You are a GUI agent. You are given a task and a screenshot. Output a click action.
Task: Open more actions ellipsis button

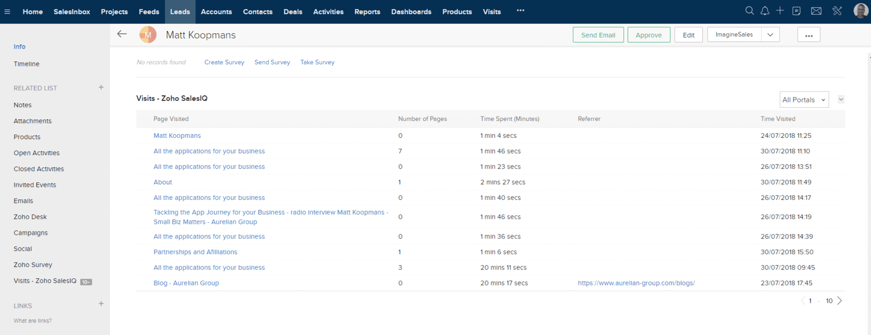pyautogui.click(x=809, y=35)
